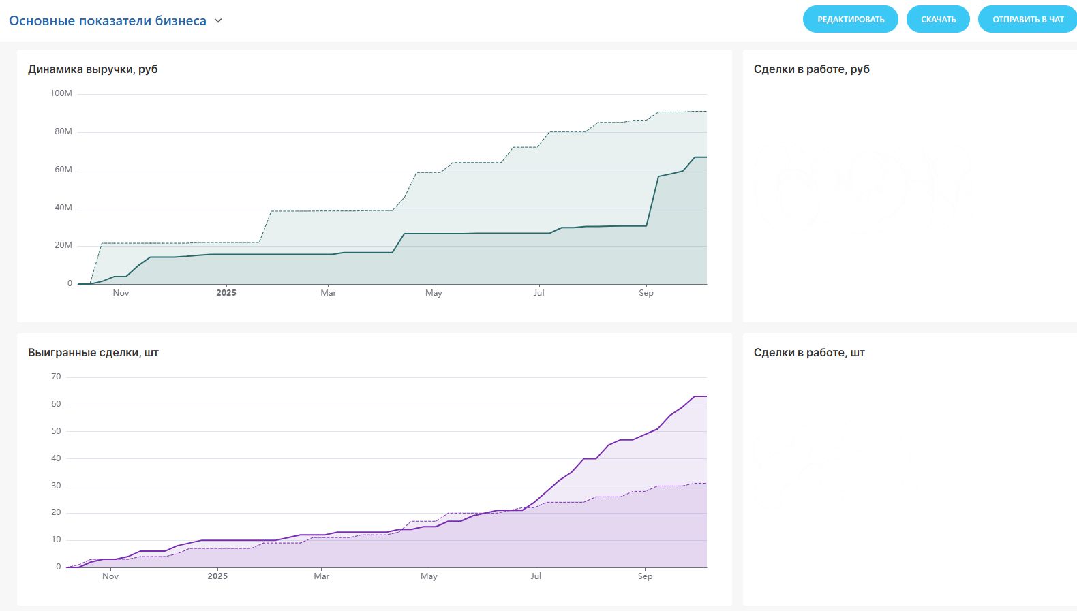Click the Nov label on the revenue chart axis
Viewport: 1077px width, 611px height.
tap(121, 293)
